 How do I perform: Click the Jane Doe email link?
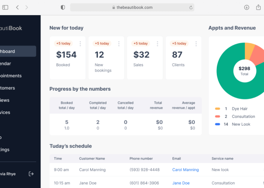click(181, 183)
